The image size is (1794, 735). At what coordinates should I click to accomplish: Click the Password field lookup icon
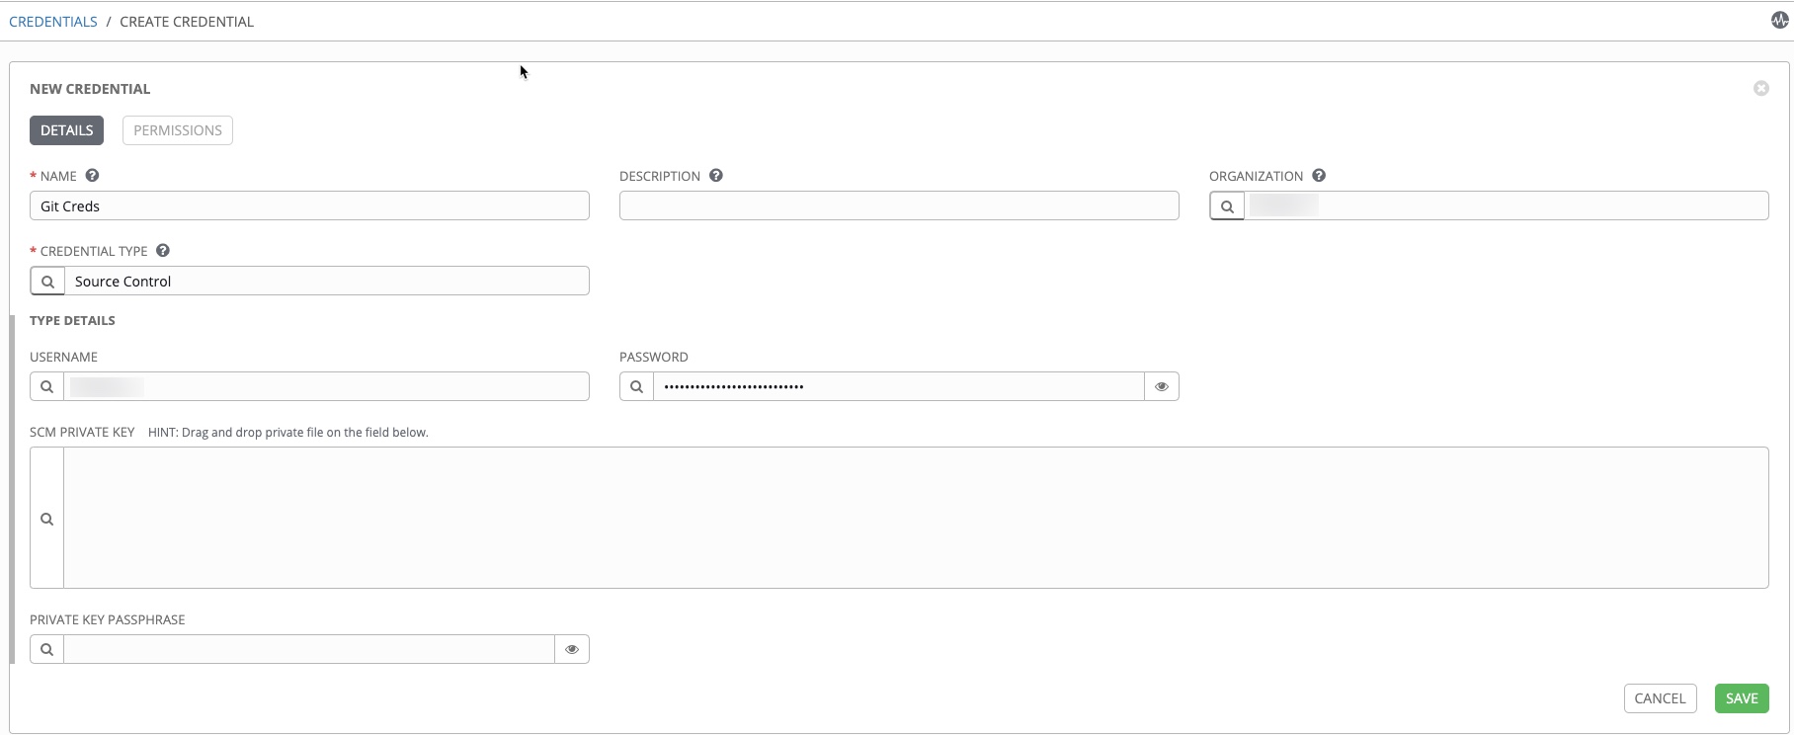click(x=636, y=386)
